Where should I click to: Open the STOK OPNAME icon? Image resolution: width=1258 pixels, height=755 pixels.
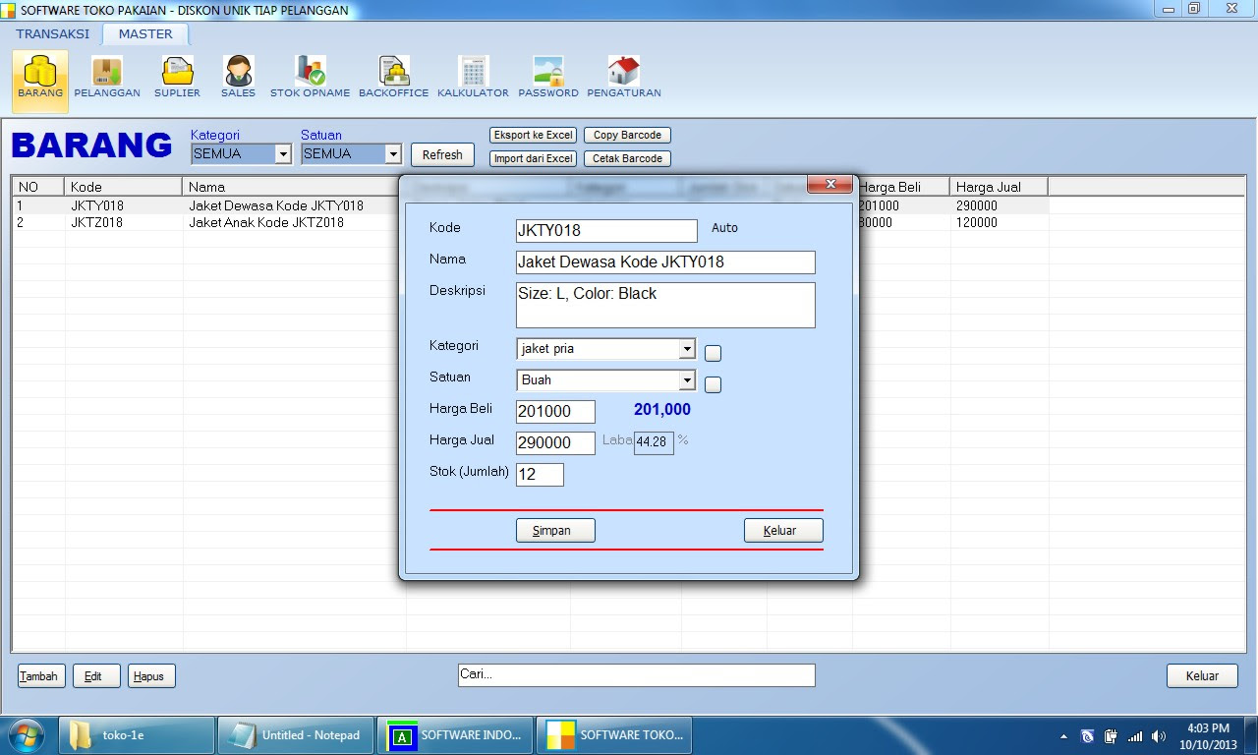click(x=310, y=79)
